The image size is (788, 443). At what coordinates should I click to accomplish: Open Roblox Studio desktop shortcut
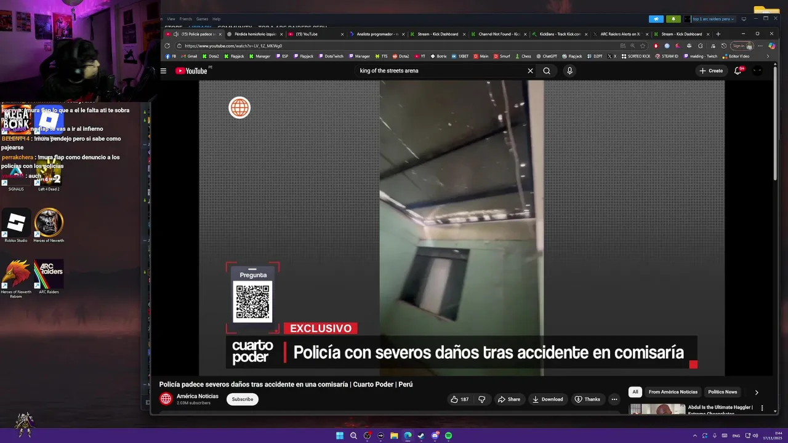click(x=16, y=226)
